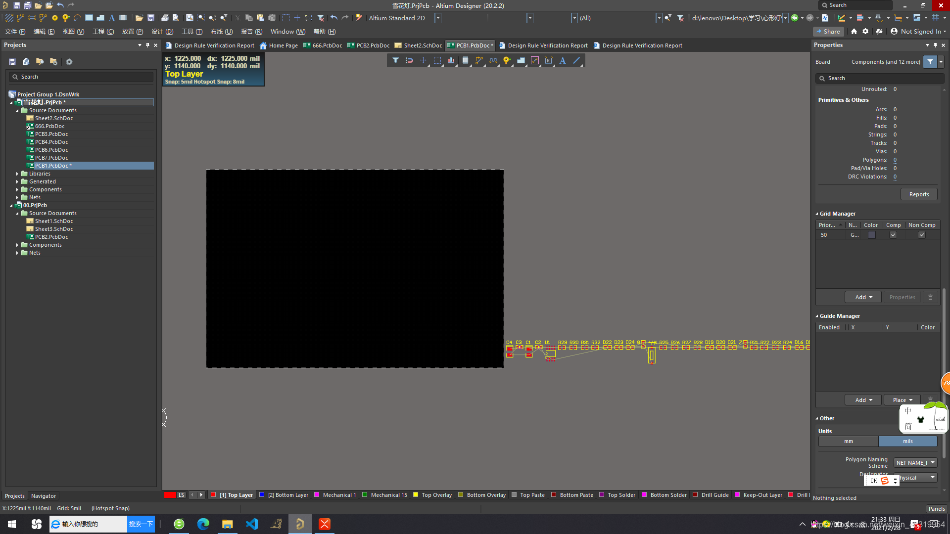The height and width of the screenshot is (534, 950).
Task: Toggle the Top Layer checkbox in layer bar
Action: pos(213,494)
